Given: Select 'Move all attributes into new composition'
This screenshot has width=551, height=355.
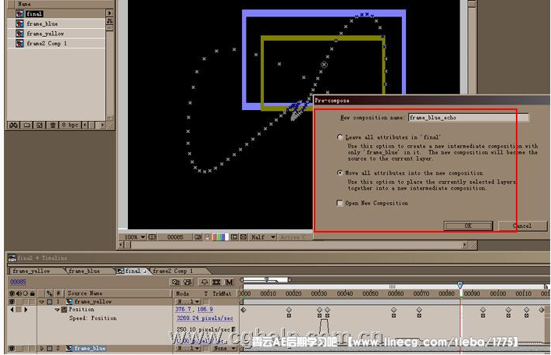Looking at the screenshot, I should pyautogui.click(x=339, y=172).
